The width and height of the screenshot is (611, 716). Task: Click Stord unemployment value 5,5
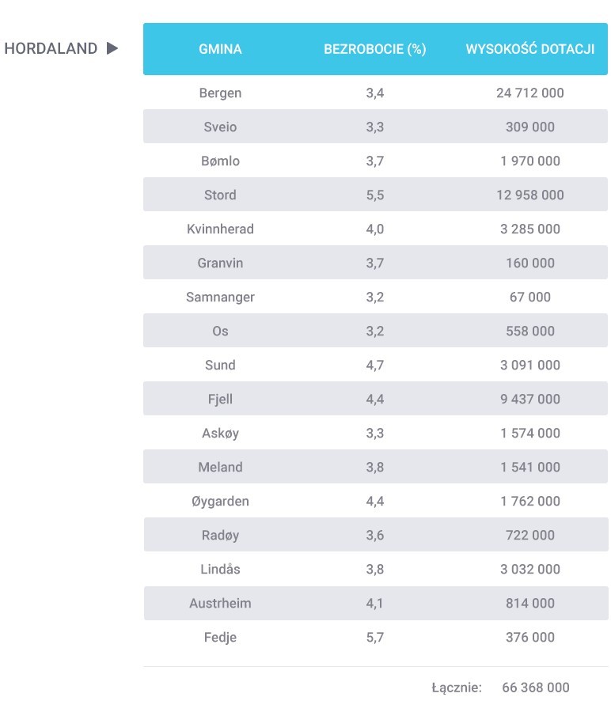click(375, 195)
